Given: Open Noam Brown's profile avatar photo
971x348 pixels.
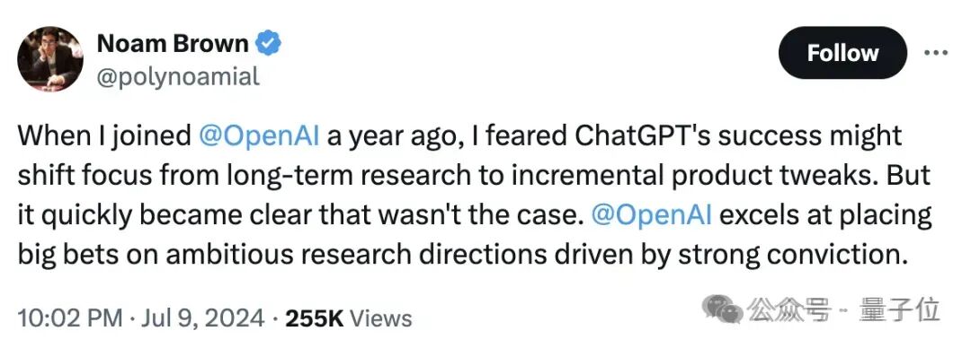Looking at the screenshot, I should pyautogui.click(x=50, y=58).
